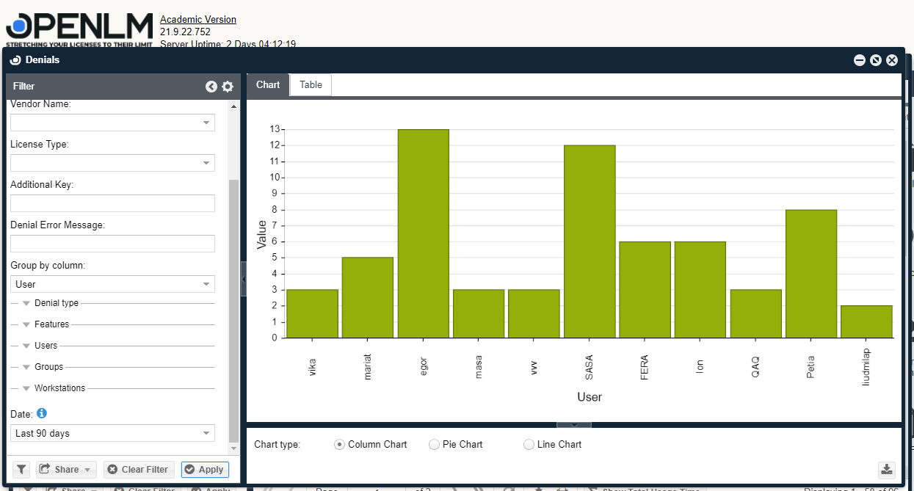Select the Line Chart radio button
Viewport: 914px width, 491px height.
(x=529, y=444)
